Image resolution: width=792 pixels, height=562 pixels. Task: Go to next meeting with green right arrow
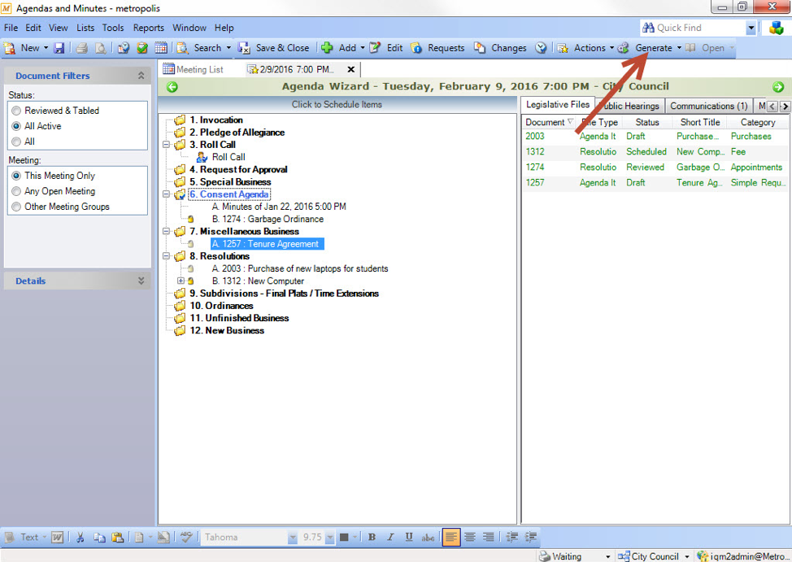[x=778, y=87]
